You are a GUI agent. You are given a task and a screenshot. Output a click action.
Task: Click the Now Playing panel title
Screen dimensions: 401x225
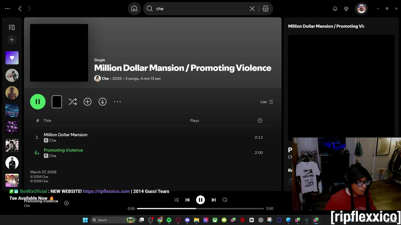click(x=326, y=26)
